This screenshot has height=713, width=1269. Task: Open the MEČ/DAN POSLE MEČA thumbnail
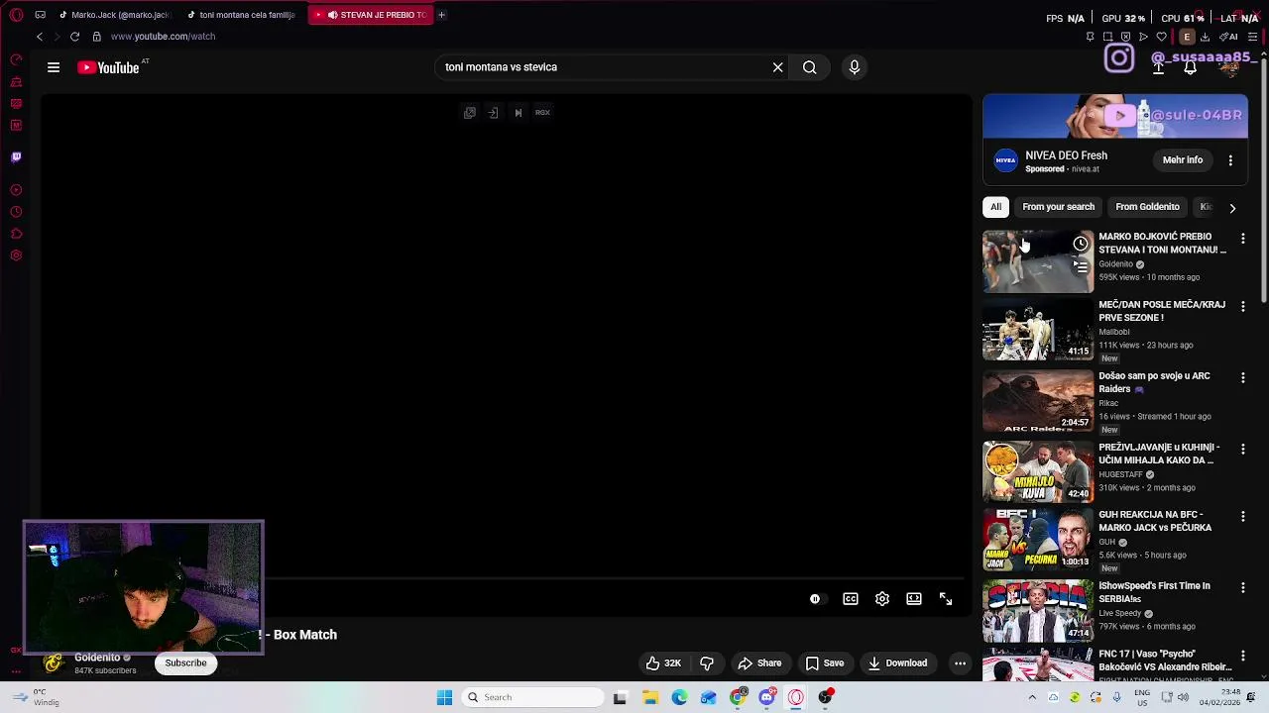[x=1038, y=330]
